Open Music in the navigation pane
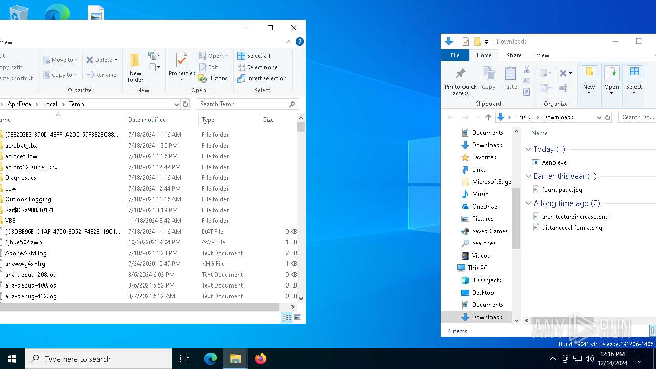Screen dimensions: 656x369 [x=475, y=194]
